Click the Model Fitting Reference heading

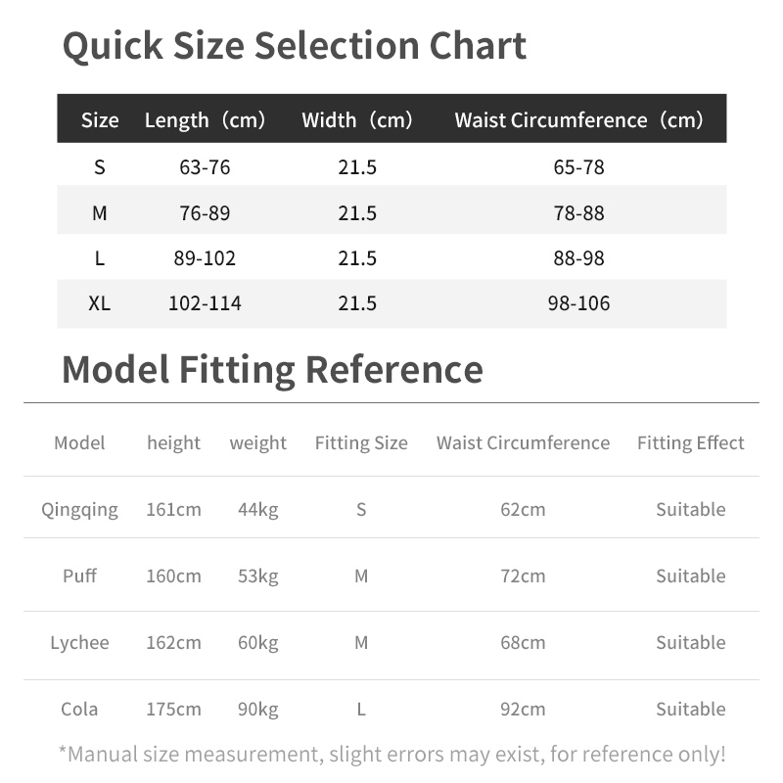272,369
